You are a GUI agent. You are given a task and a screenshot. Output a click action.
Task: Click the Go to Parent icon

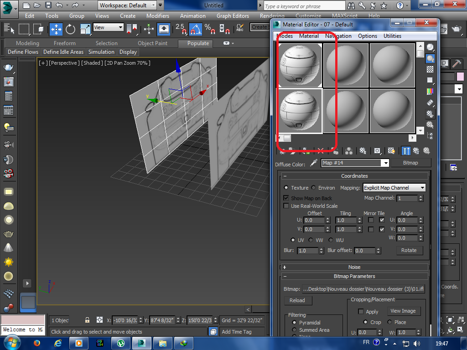(x=416, y=151)
